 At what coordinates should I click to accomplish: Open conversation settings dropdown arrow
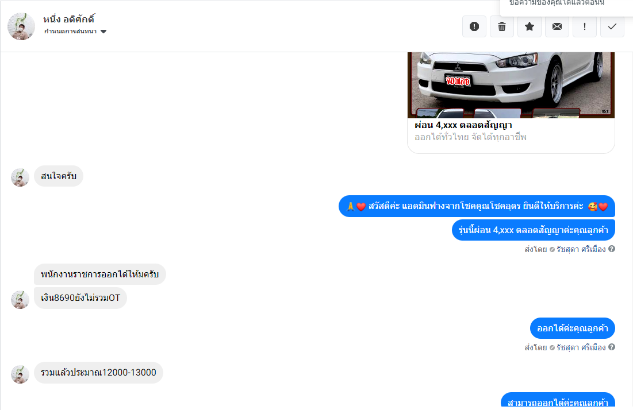pos(103,32)
